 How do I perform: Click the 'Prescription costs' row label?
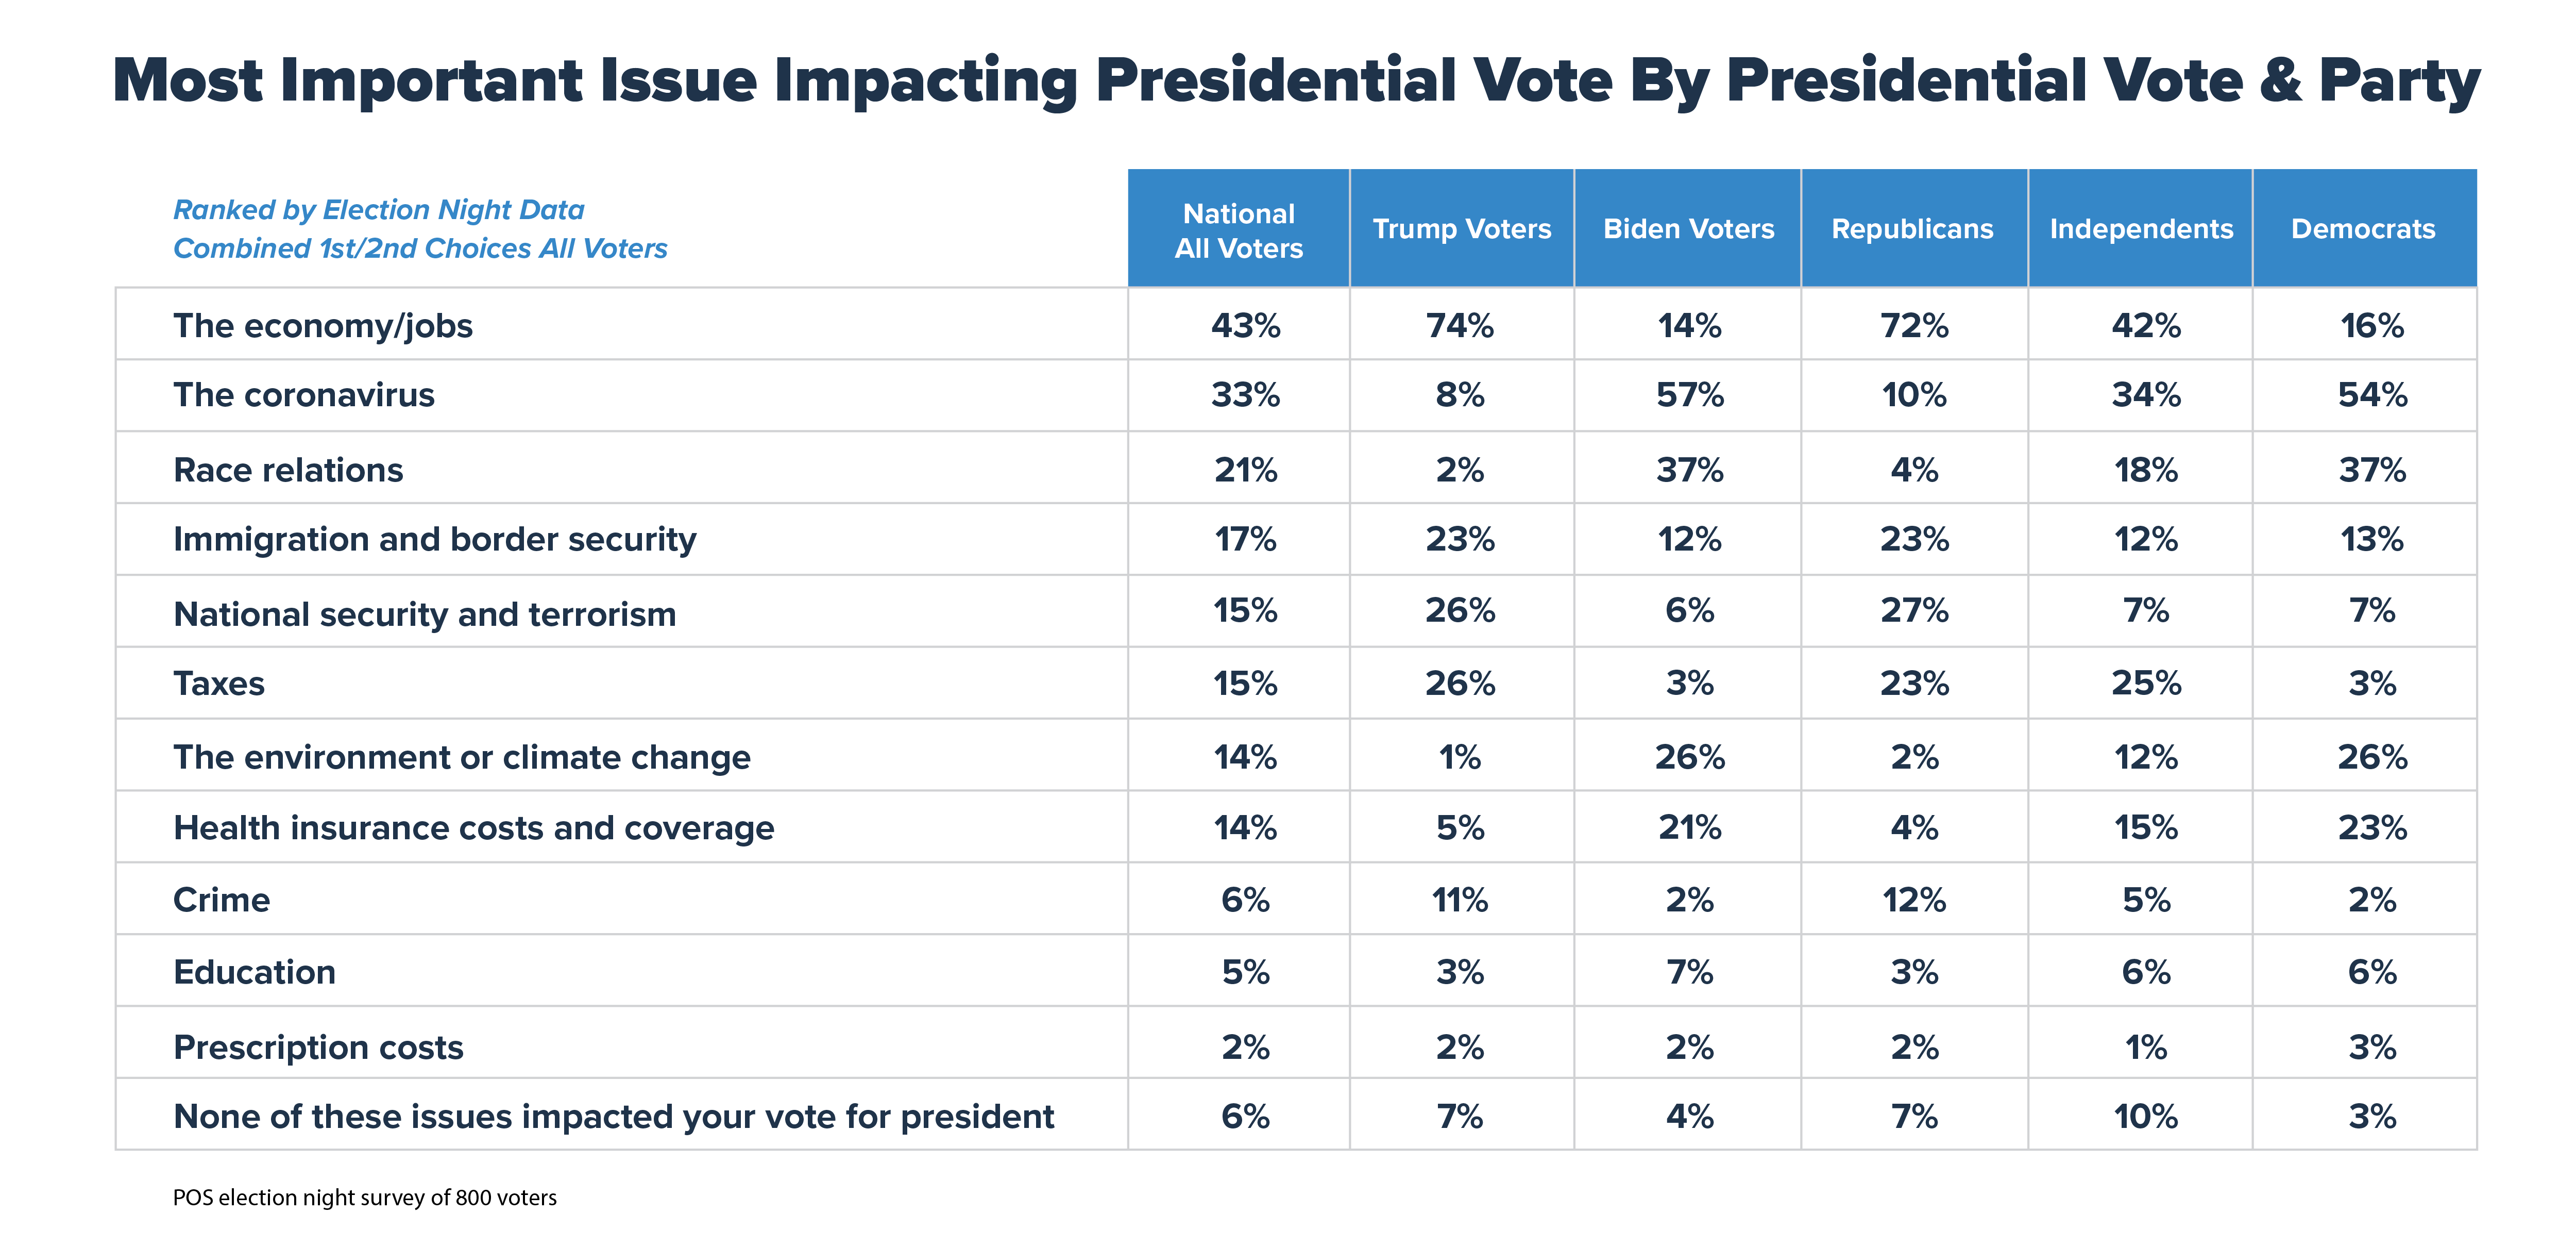[318, 1047]
